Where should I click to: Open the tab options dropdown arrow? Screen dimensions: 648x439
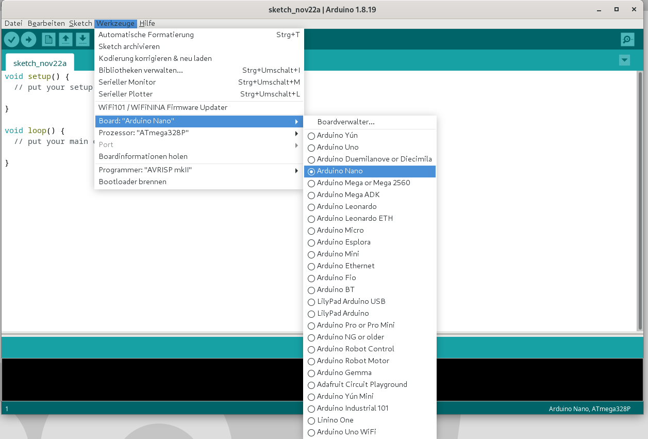pyautogui.click(x=624, y=60)
